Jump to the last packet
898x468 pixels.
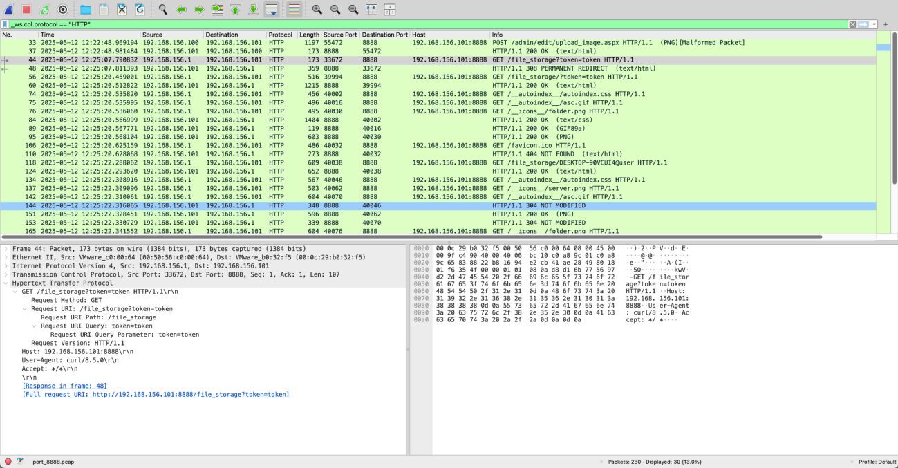click(x=253, y=10)
